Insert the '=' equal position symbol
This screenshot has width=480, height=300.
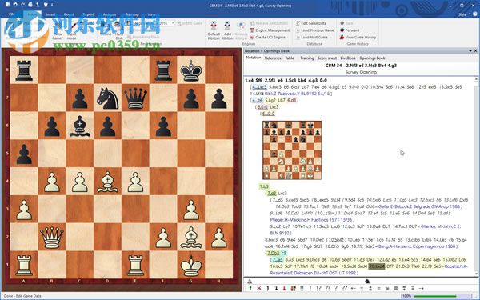[378, 288]
